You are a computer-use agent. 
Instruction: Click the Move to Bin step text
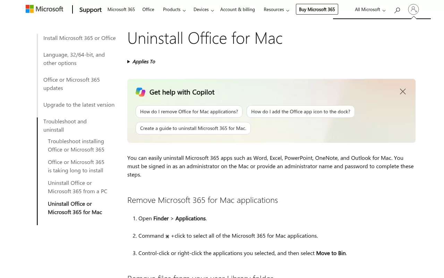331,253
